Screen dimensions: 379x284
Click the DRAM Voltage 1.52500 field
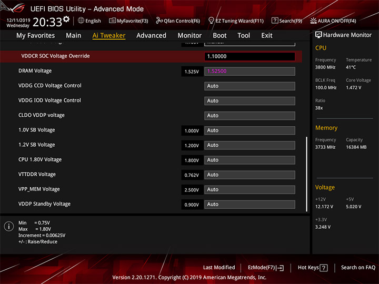250,71
